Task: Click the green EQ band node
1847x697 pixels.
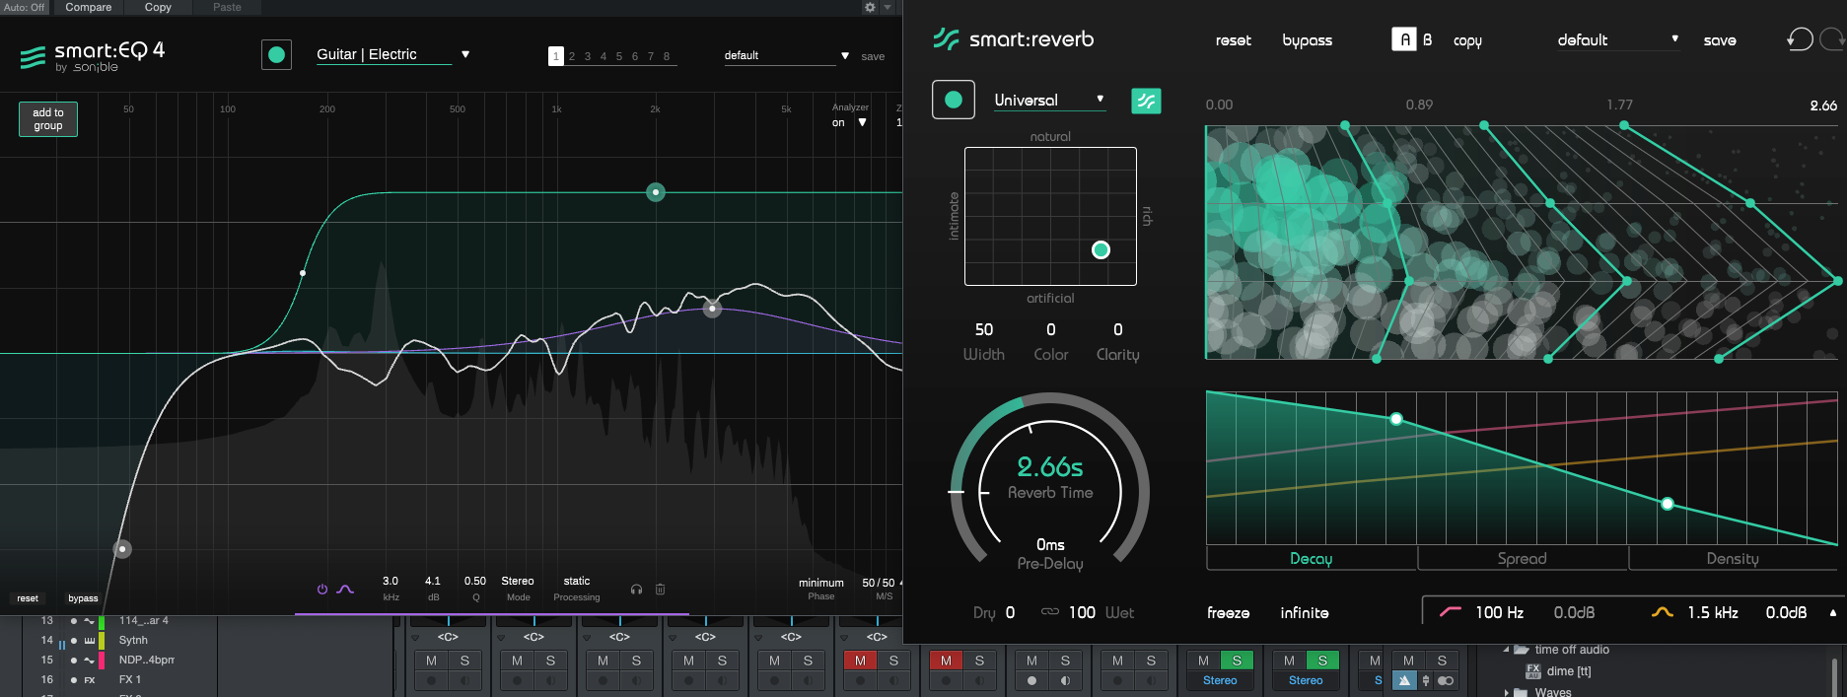Action: coord(656,192)
